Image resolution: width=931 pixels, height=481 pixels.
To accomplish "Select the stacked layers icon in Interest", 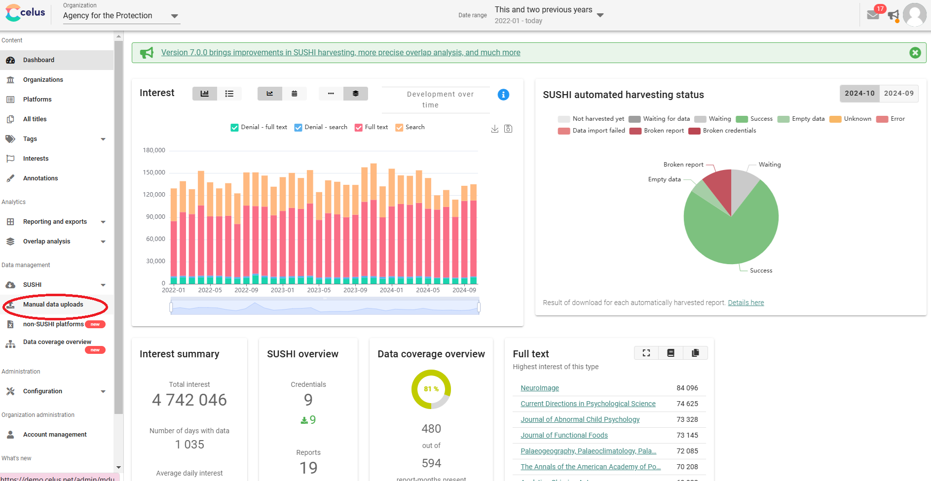I will 356,94.
